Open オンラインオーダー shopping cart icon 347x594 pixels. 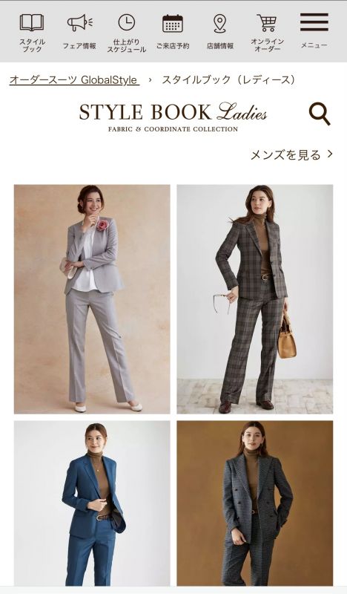click(267, 23)
